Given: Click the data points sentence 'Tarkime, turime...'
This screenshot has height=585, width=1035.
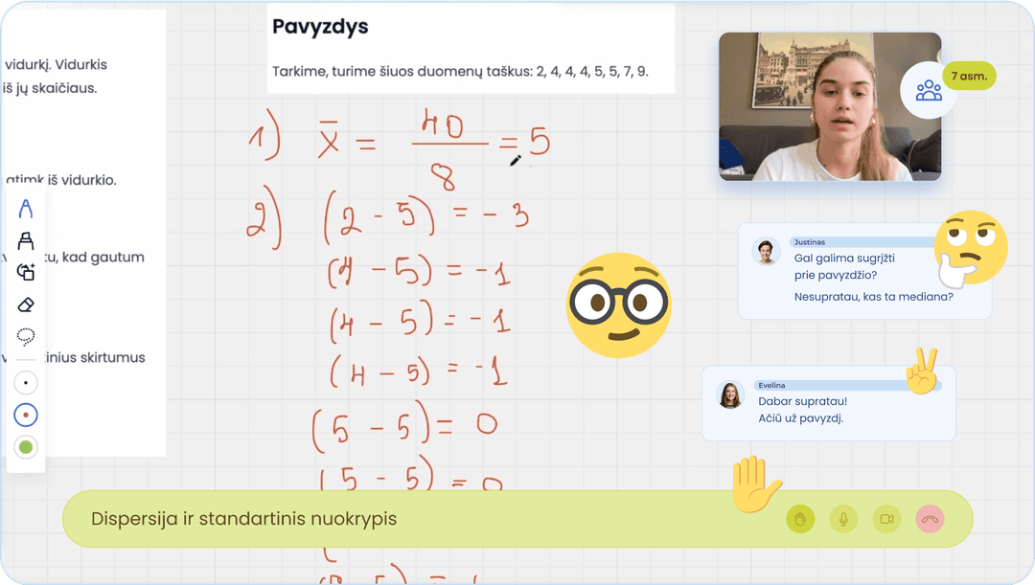Looking at the screenshot, I should [460, 71].
